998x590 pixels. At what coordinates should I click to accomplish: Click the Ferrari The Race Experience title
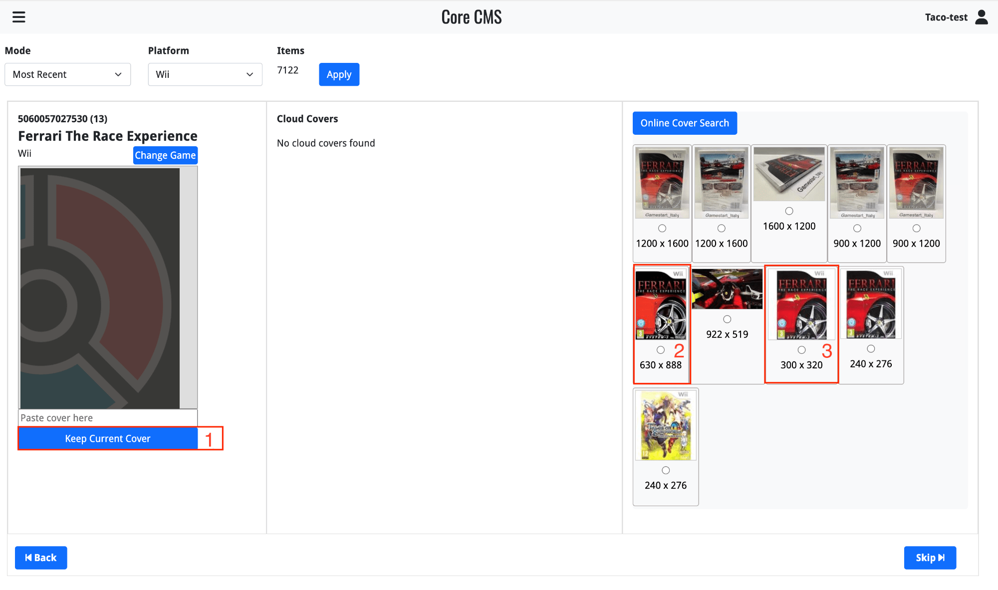click(108, 136)
